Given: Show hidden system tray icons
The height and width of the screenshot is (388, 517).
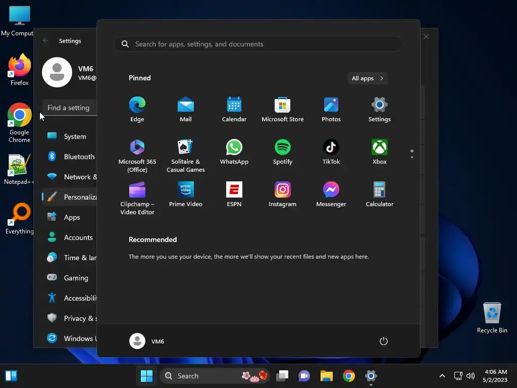Looking at the screenshot, I should [x=442, y=376].
